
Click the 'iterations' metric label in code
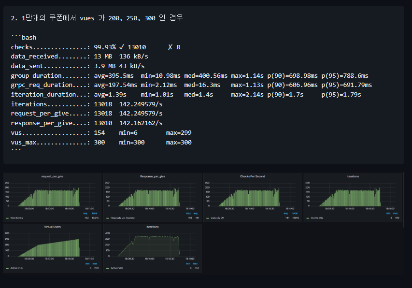pos(29,104)
